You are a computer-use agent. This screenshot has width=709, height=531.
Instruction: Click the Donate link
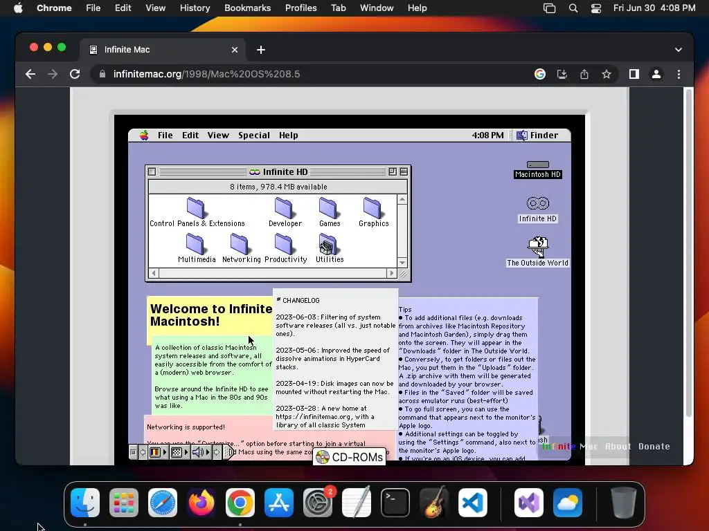(x=654, y=446)
